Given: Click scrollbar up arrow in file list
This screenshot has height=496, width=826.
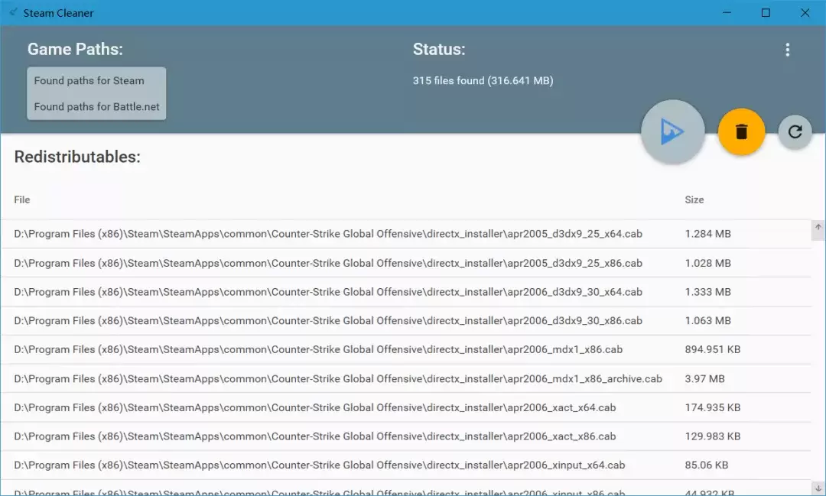Looking at the screenshot, I should (x=818, y=228).
